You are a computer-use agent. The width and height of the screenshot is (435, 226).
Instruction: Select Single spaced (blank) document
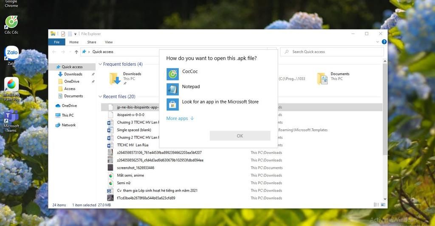(x=134, y=130)
